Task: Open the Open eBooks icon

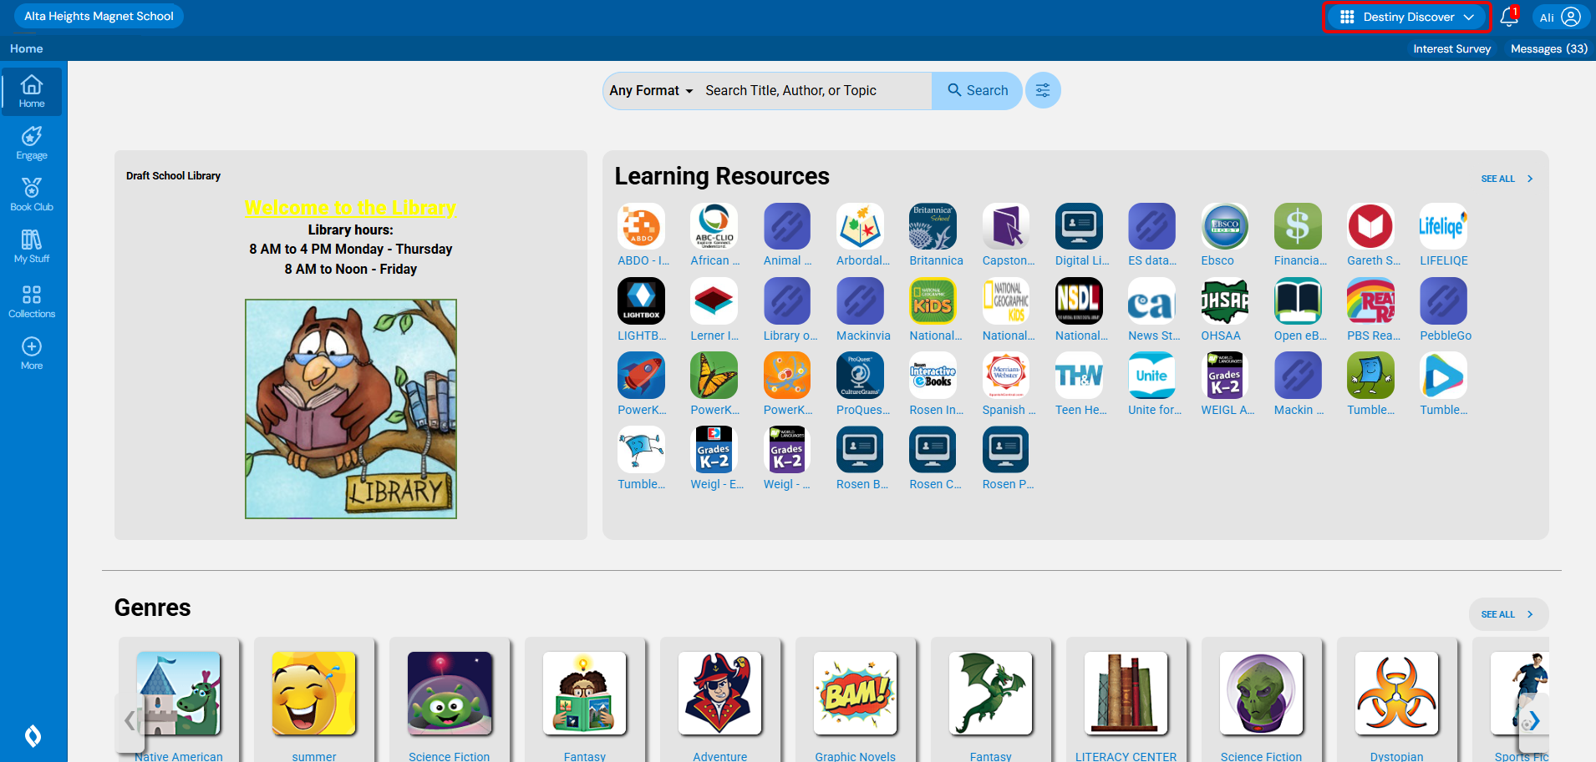Action: [x=1298, y=301]
